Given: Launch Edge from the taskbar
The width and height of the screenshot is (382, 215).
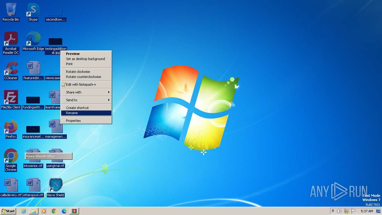Looking at the screenshot, I should pos(64,211).
